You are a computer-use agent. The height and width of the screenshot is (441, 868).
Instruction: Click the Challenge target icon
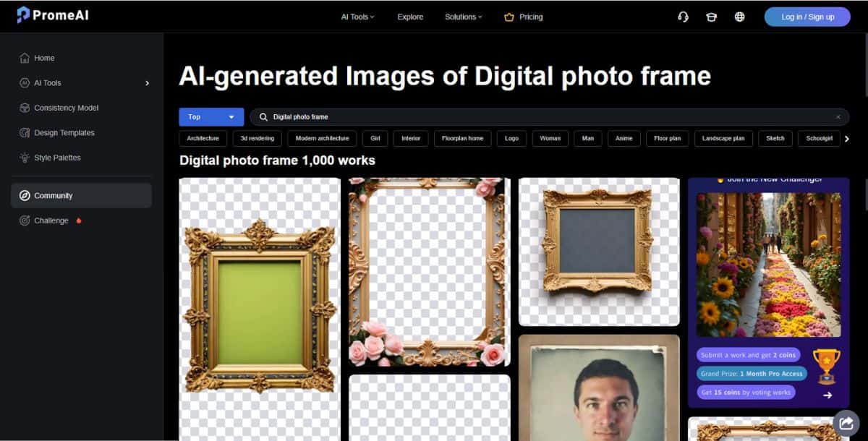point(25,220)
